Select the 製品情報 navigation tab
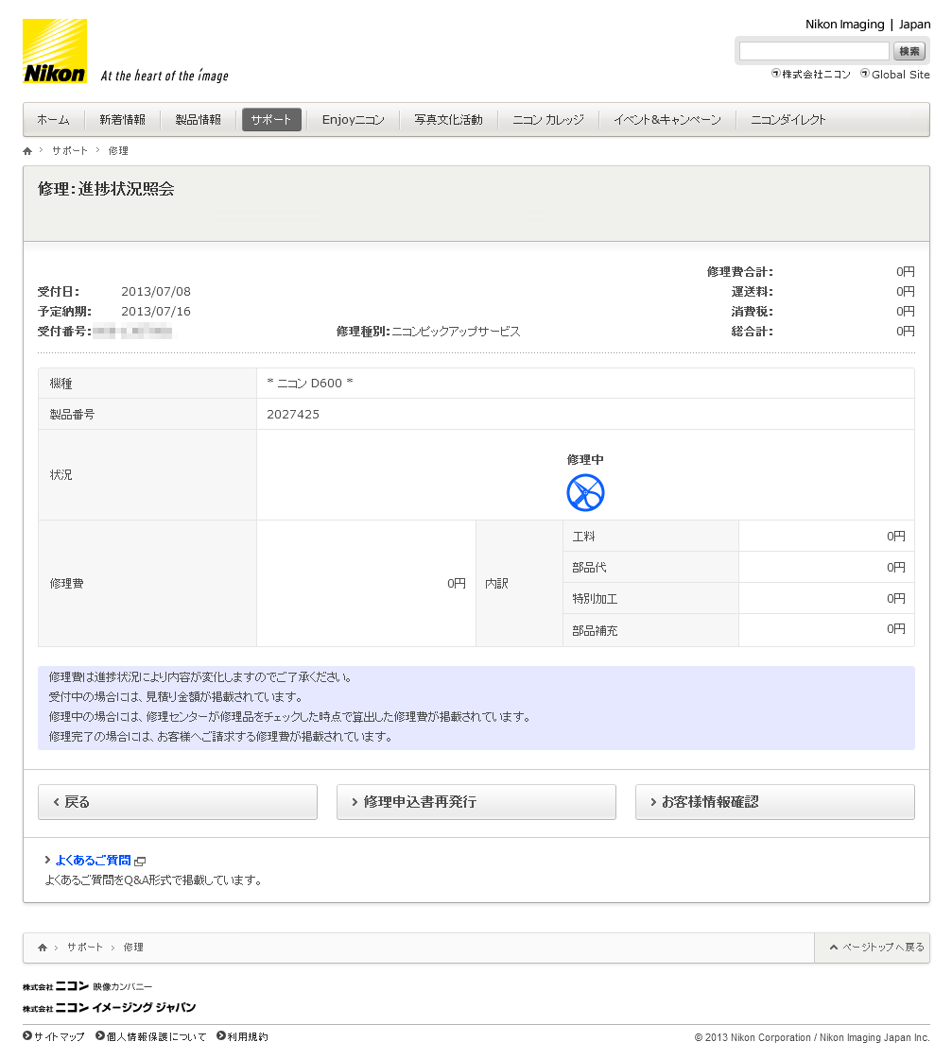The width and height of the screenshot is (952, 1059). (198, 120)
